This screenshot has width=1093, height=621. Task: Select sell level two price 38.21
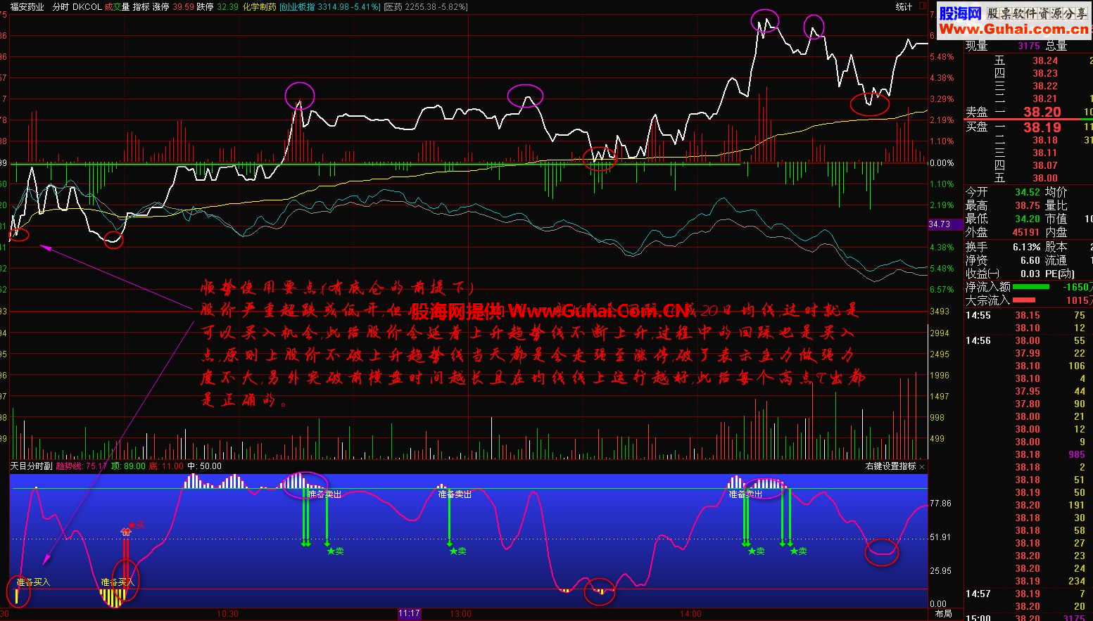click(1045, 99)
